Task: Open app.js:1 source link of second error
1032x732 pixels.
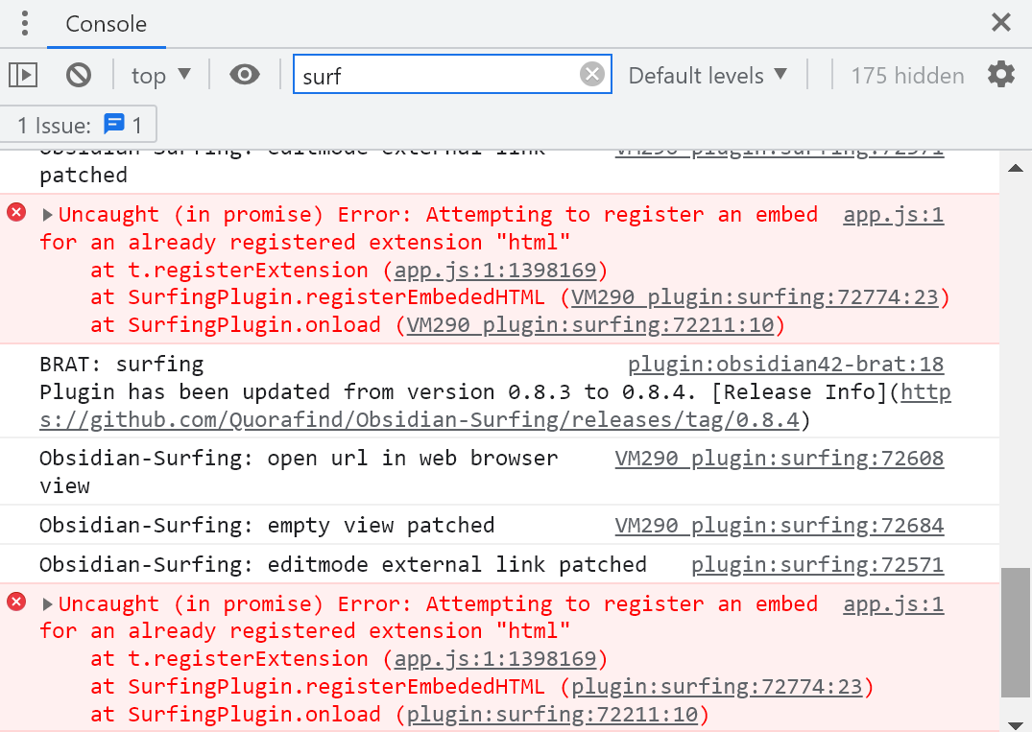Action: (x=893, y=604)
